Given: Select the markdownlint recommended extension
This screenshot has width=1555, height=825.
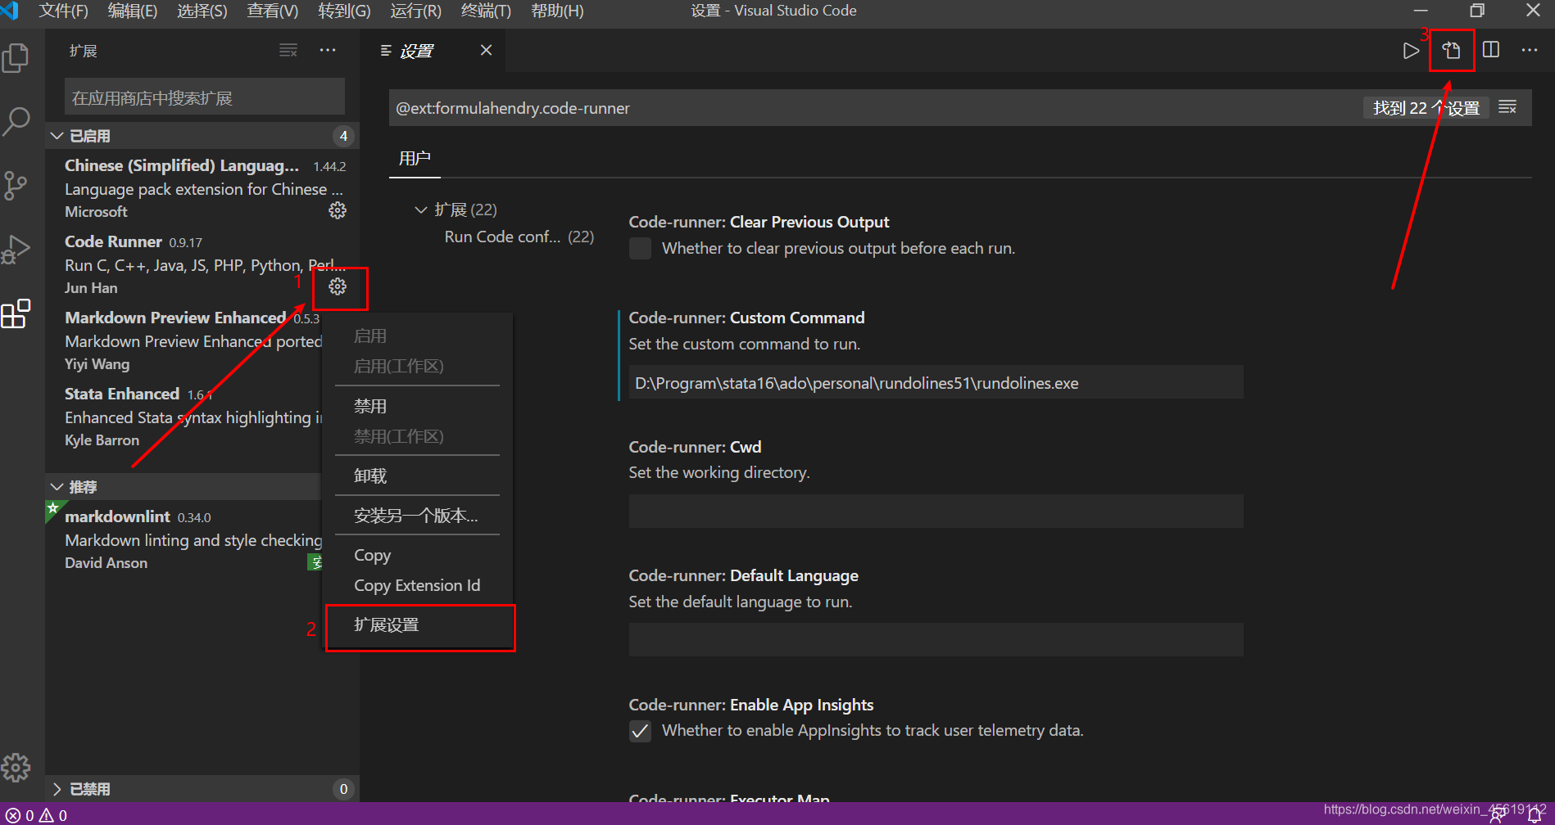Looking at the screenshot, I should pos(184,539).
